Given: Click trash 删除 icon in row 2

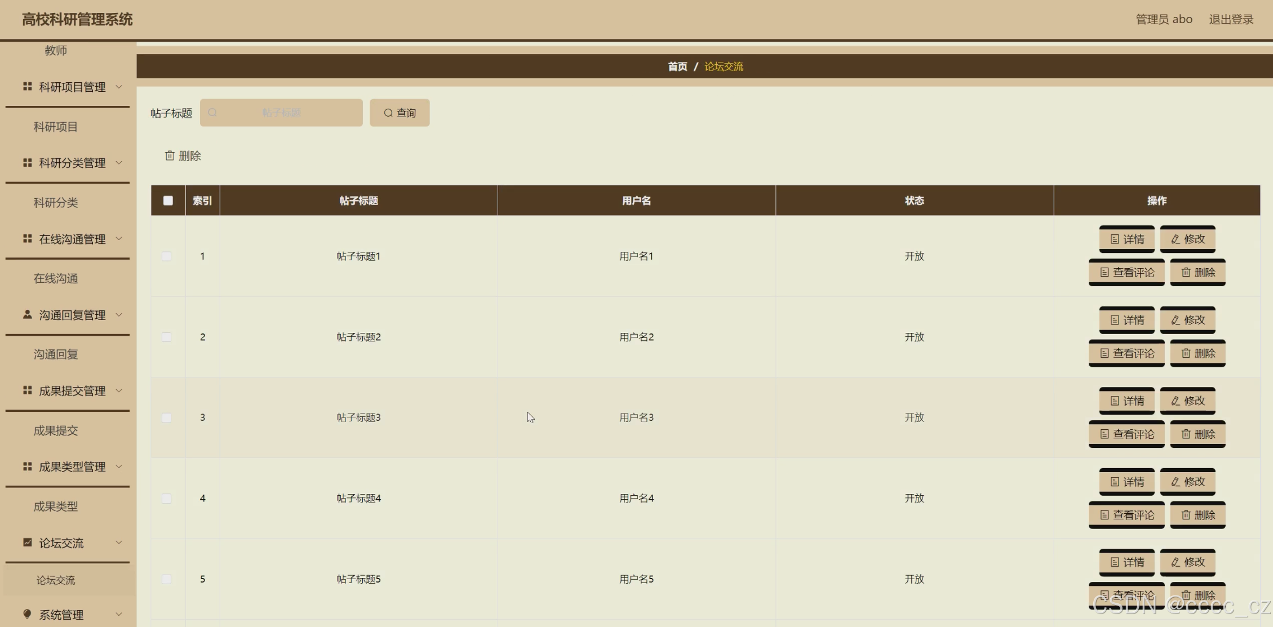Looking at the screenshot, I should [1186, 353].
